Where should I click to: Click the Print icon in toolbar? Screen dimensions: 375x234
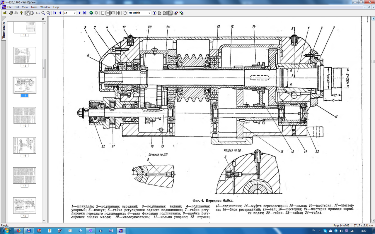11,13
